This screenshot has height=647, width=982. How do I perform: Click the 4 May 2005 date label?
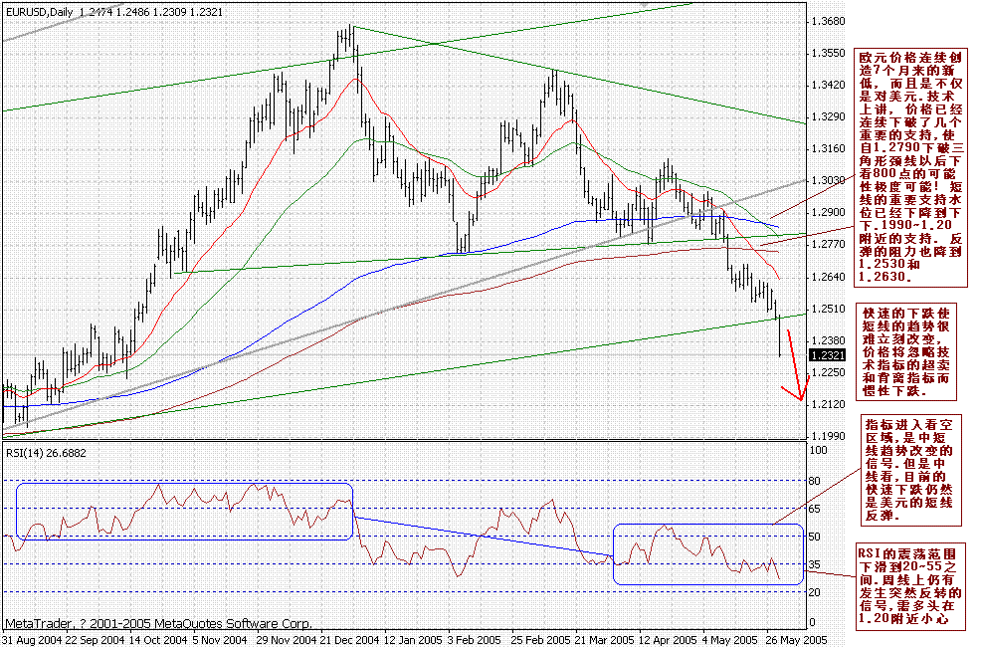pos(729,641)
